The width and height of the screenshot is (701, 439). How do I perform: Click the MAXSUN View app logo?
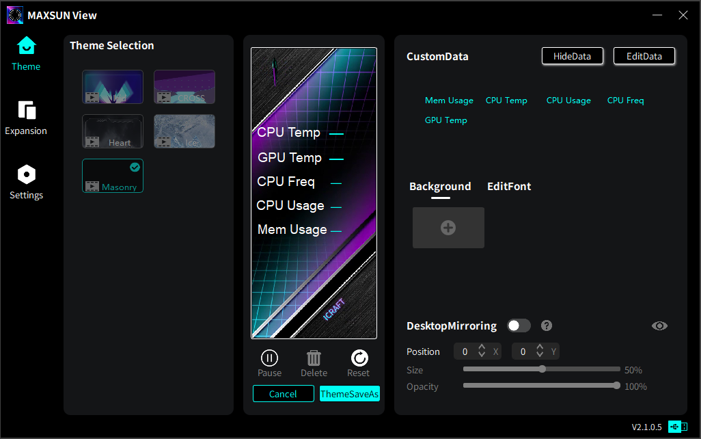coord(15,15)
